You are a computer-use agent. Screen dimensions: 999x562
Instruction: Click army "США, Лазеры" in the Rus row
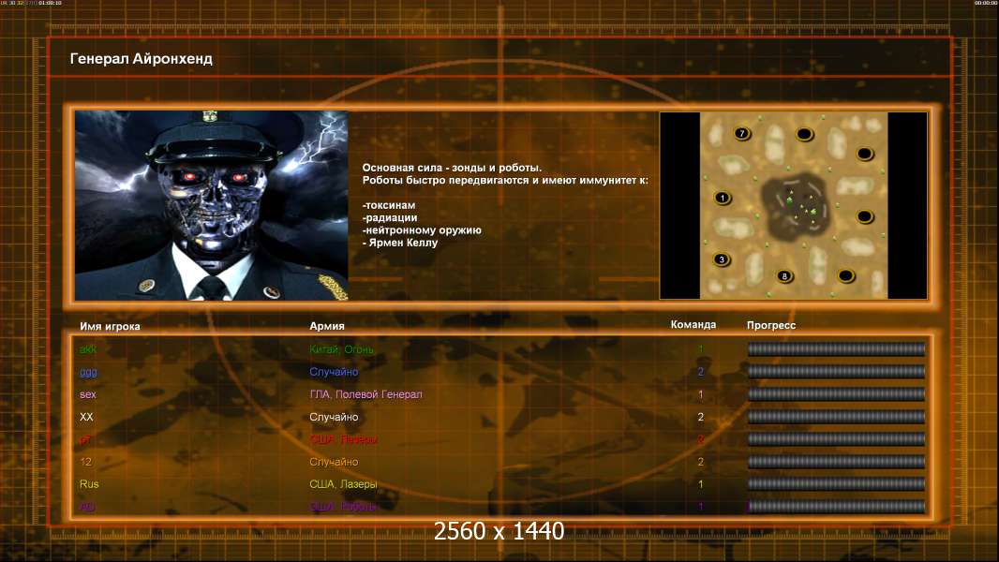click(343, 484)
